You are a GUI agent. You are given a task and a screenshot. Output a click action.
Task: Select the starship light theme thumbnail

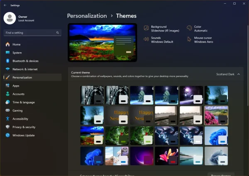191,136
